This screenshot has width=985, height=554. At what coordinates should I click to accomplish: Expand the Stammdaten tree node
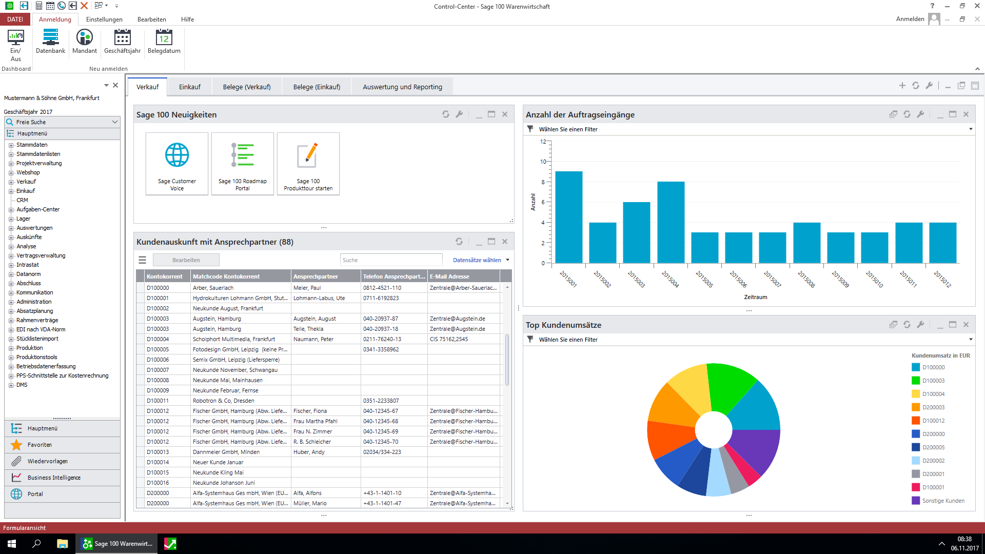[11, 145]
